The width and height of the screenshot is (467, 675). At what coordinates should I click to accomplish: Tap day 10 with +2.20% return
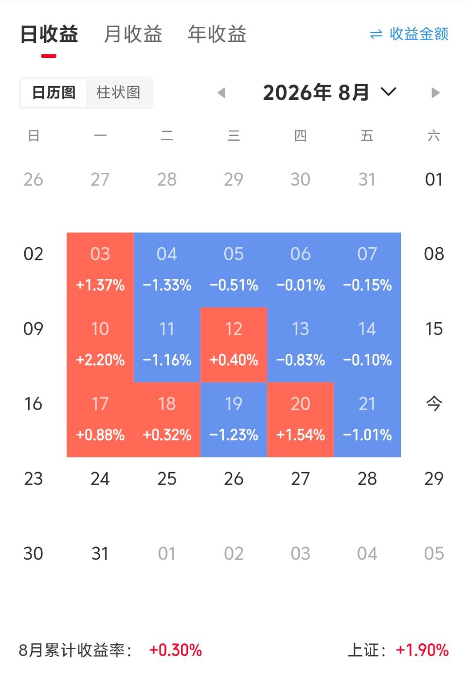[x=100, y=345]
